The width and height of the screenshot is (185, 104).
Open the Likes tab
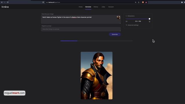point(103,7)
